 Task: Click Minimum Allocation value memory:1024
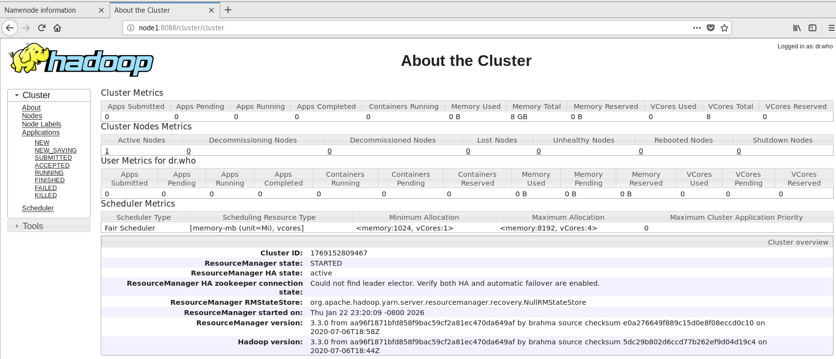405,228
